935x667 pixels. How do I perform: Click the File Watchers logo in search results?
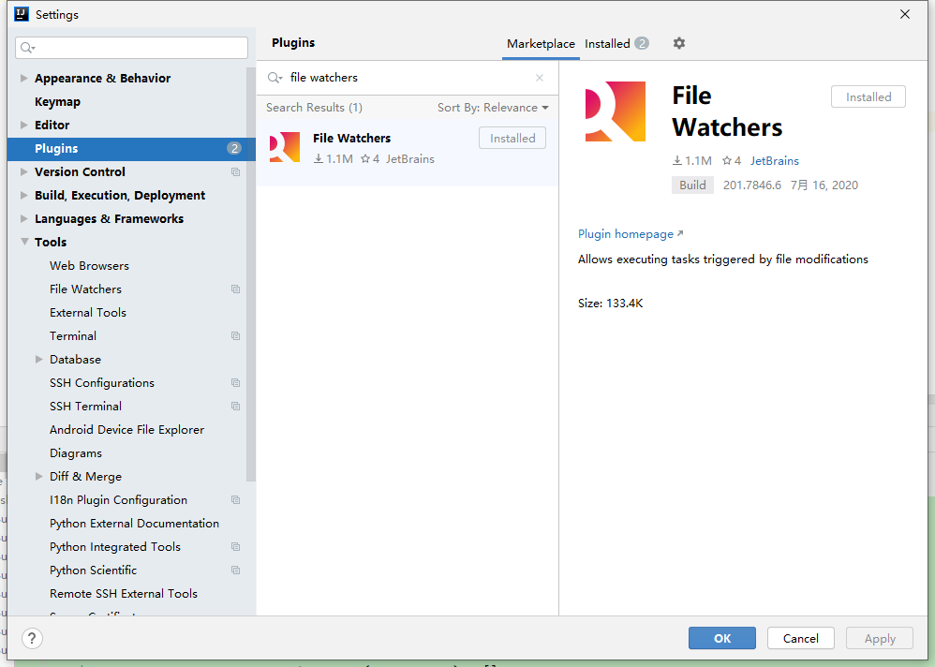(285, 147)
